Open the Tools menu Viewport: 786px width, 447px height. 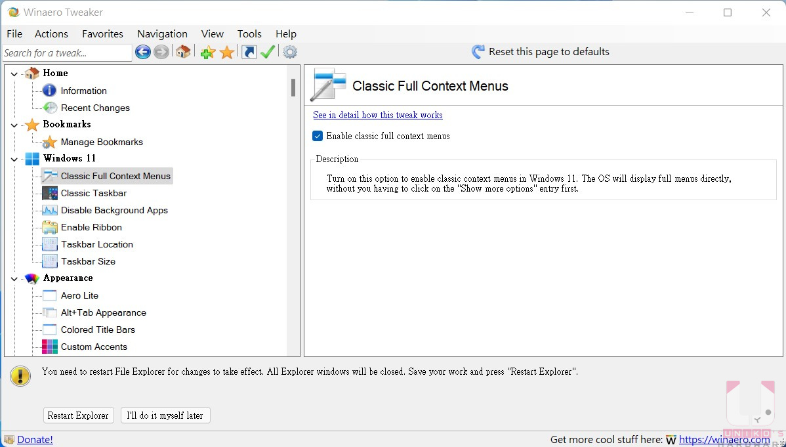click(x=249, y=33)
